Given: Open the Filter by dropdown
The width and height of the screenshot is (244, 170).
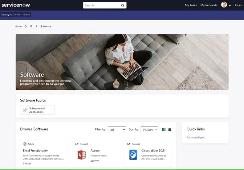Looking at the screenshot, I should [x=117, y=130].
